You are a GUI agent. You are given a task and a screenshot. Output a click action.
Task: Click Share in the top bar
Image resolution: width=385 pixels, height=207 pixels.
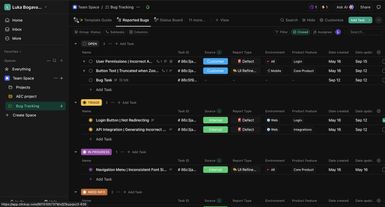coord(365,7)
